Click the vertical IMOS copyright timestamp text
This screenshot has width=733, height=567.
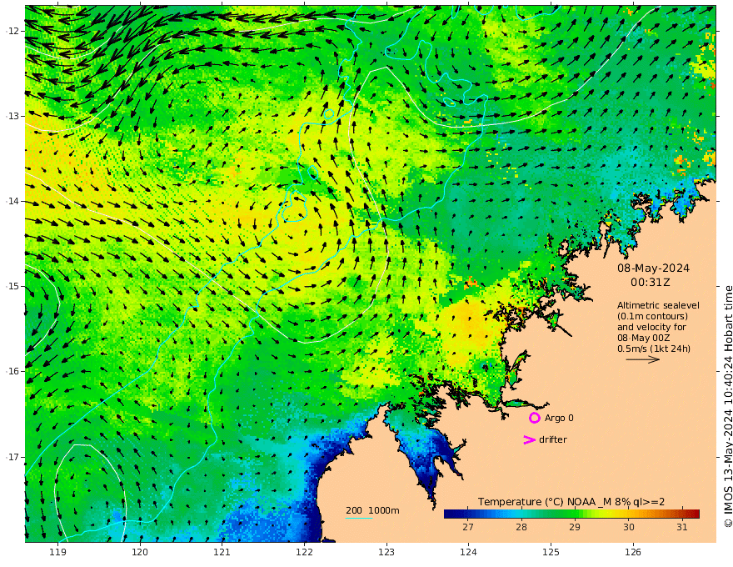[727, 407]
